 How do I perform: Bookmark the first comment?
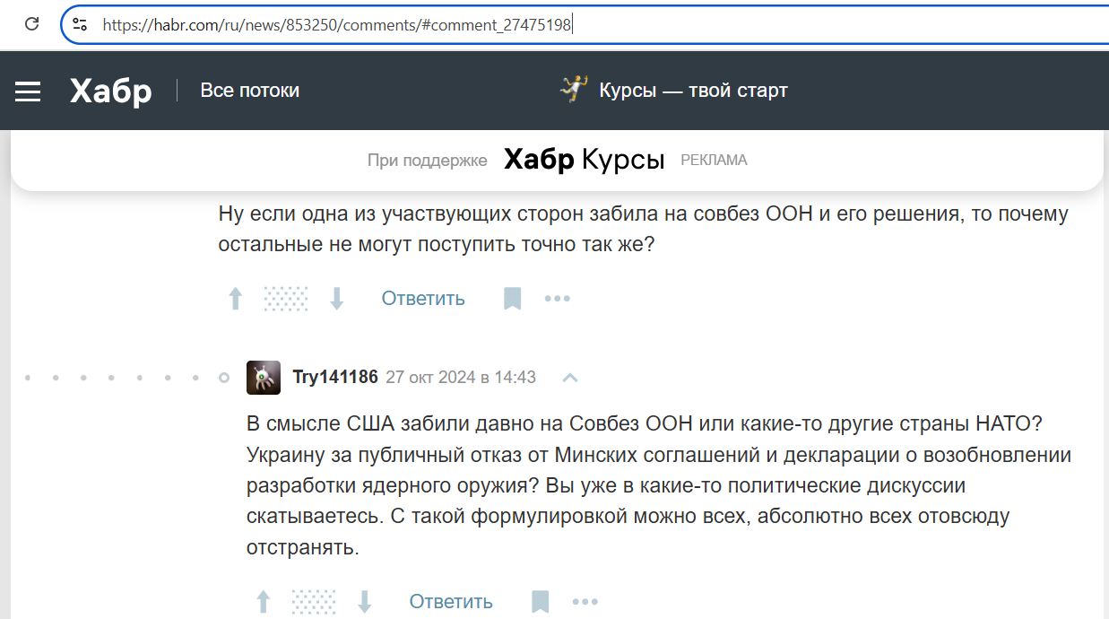point(512,299)
